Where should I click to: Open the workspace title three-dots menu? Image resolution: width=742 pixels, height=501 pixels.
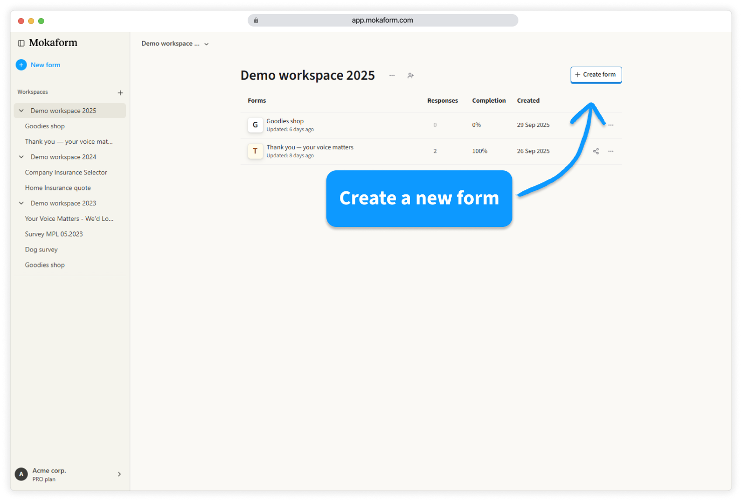(x=392, y=76)
